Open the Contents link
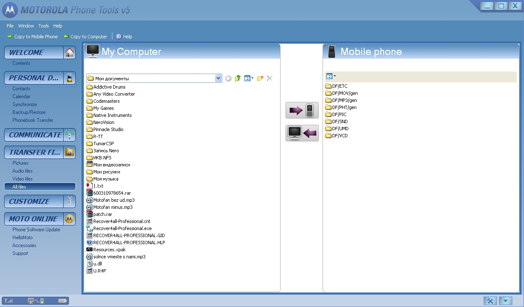The height and width of the screenshot is (307, 524). [x=21, y=63]
